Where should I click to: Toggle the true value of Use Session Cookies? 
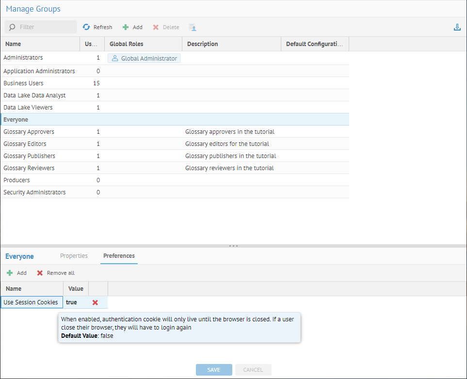coord(71,302)
